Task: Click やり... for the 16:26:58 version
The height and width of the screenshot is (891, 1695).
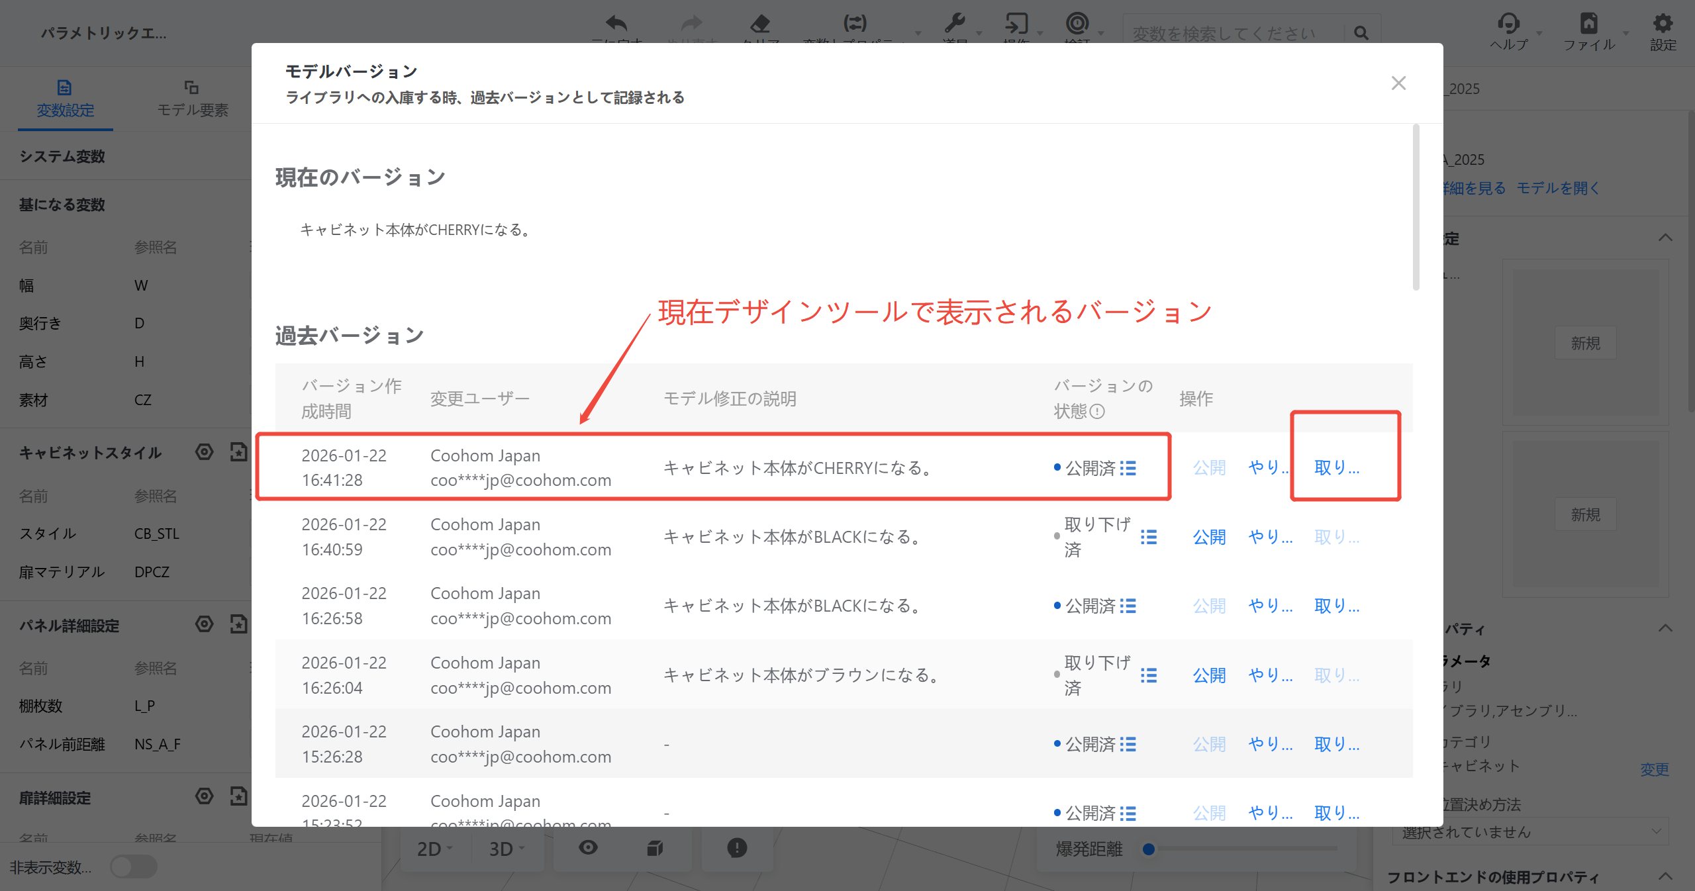Action: [x=1270, y=606]
